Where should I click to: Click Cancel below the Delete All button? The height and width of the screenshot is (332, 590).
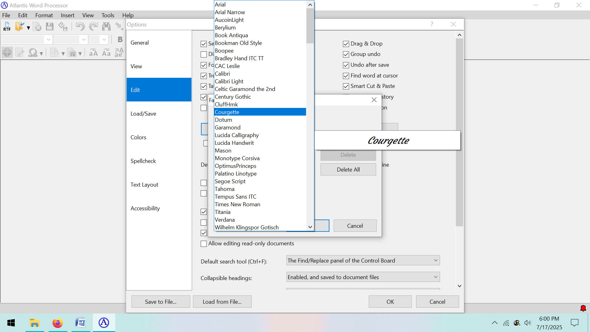click(x=355, y=226)
